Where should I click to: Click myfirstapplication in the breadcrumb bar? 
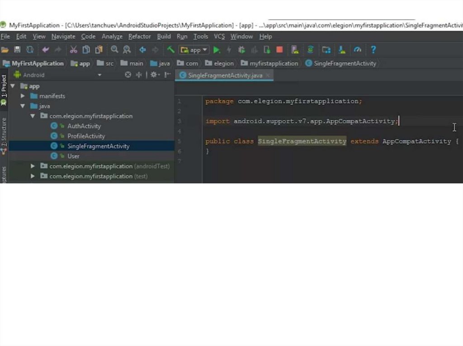coord(273,64)
